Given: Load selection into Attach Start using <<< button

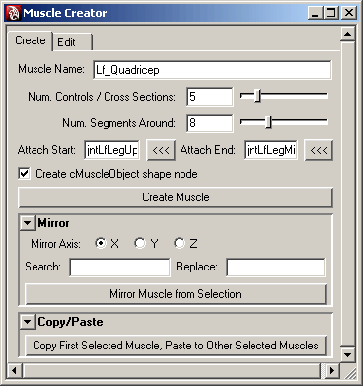Looking at the screenshot, I should [161, 150].
